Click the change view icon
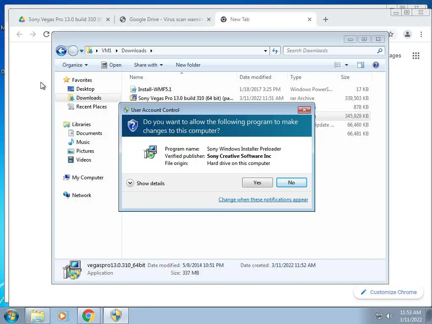This screenshot has height=324, width=432. [x=337, y=65]
